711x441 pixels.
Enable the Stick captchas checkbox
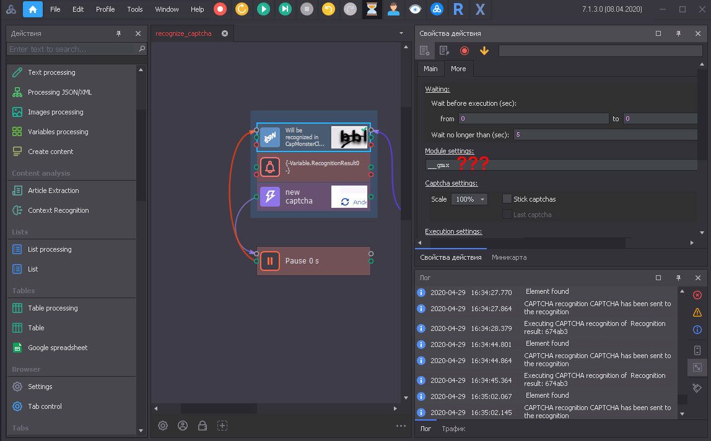pos(507,199)
